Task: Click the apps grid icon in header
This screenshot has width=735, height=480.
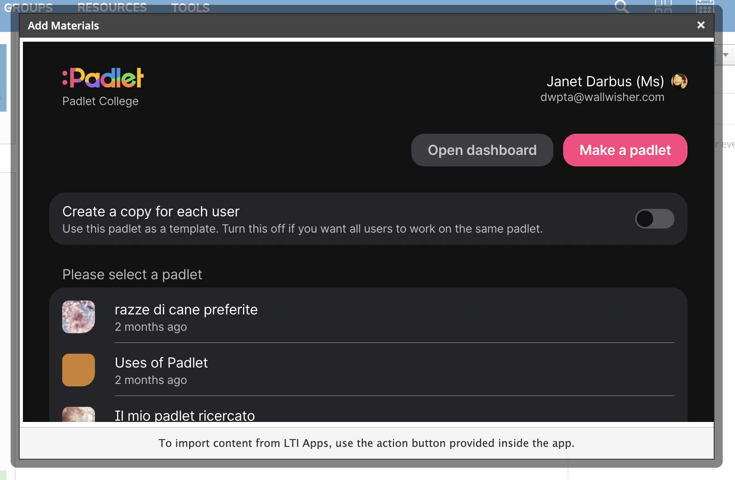Action: point(663,6)
